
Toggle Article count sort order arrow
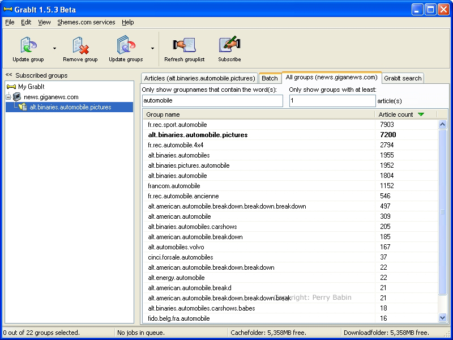pos(421,114)
